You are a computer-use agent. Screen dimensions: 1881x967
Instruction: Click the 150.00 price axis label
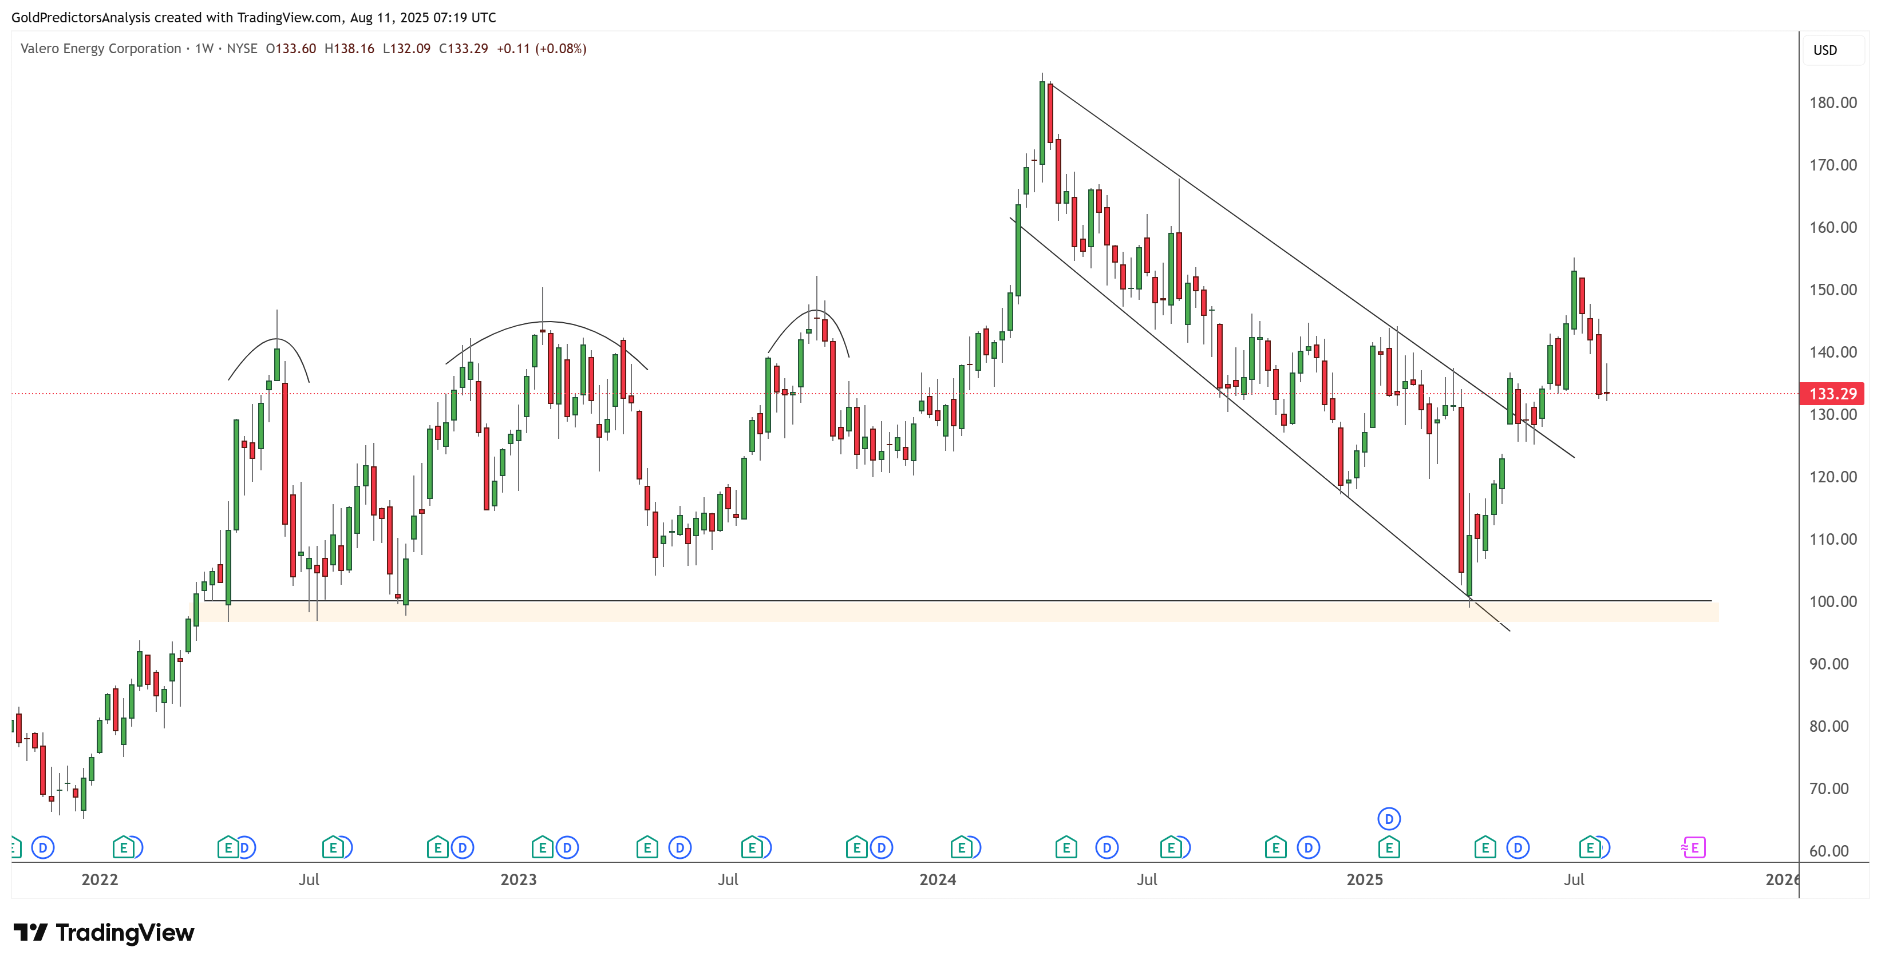point(1833,290)
